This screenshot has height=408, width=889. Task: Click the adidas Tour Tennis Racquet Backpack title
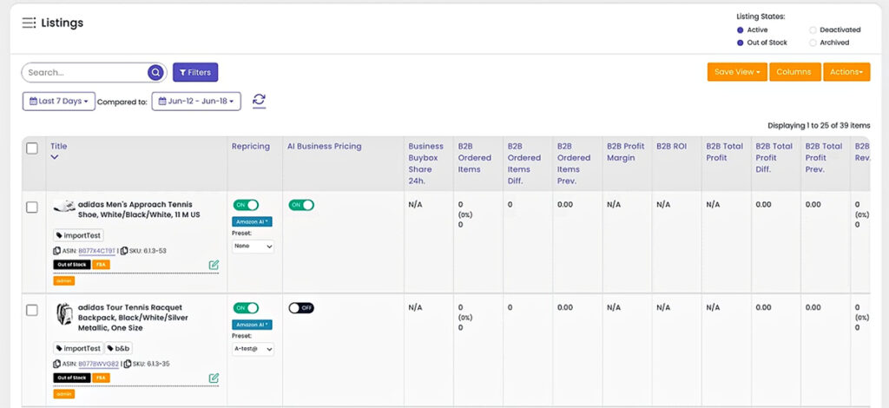pos(133,318)
